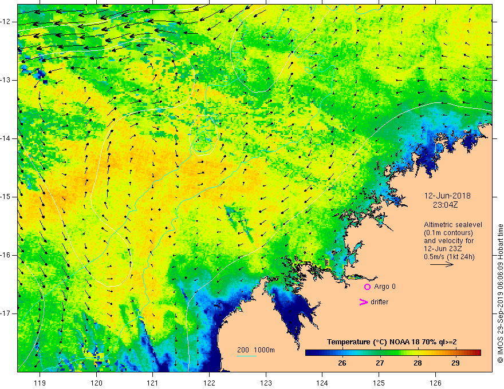Click the -14 latitude axis label
Viewport: 504px width, 389px height.
pyautogui.click(x=6, y=138)
